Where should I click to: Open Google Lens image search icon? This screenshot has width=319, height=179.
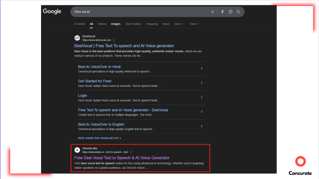point(230,12)
